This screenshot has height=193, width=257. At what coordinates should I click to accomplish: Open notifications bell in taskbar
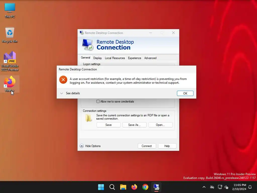coord(250,187)
